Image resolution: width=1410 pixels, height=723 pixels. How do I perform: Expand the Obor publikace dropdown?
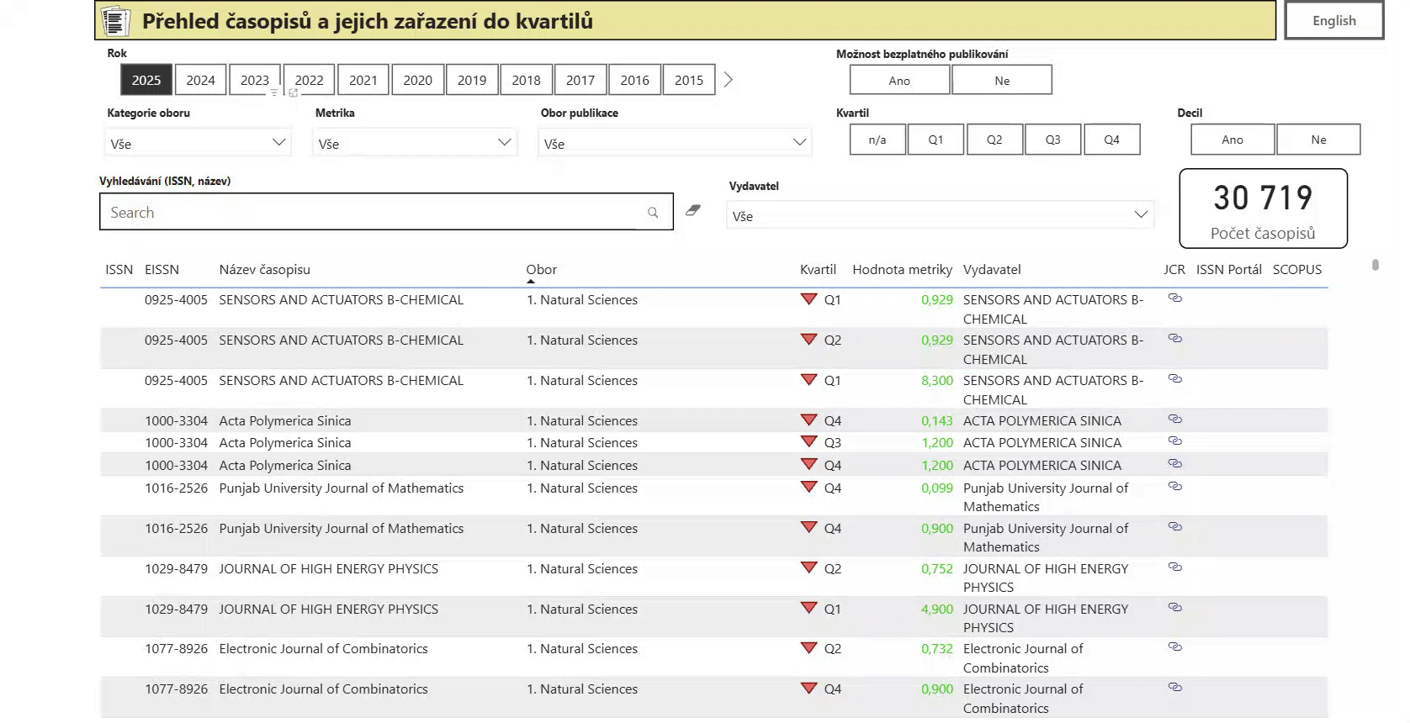(675, 143)
